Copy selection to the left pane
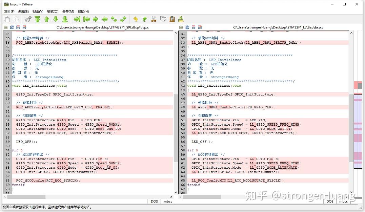 pyautogui.click(x=86, y=19)
